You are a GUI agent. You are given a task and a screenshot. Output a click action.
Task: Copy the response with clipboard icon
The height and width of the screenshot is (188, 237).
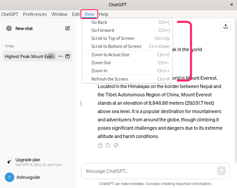(x=100, y=145)
